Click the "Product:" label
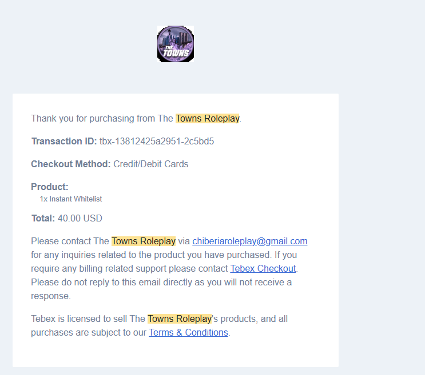The width and height of the screenshot is (425, 375). click(50, 187)
